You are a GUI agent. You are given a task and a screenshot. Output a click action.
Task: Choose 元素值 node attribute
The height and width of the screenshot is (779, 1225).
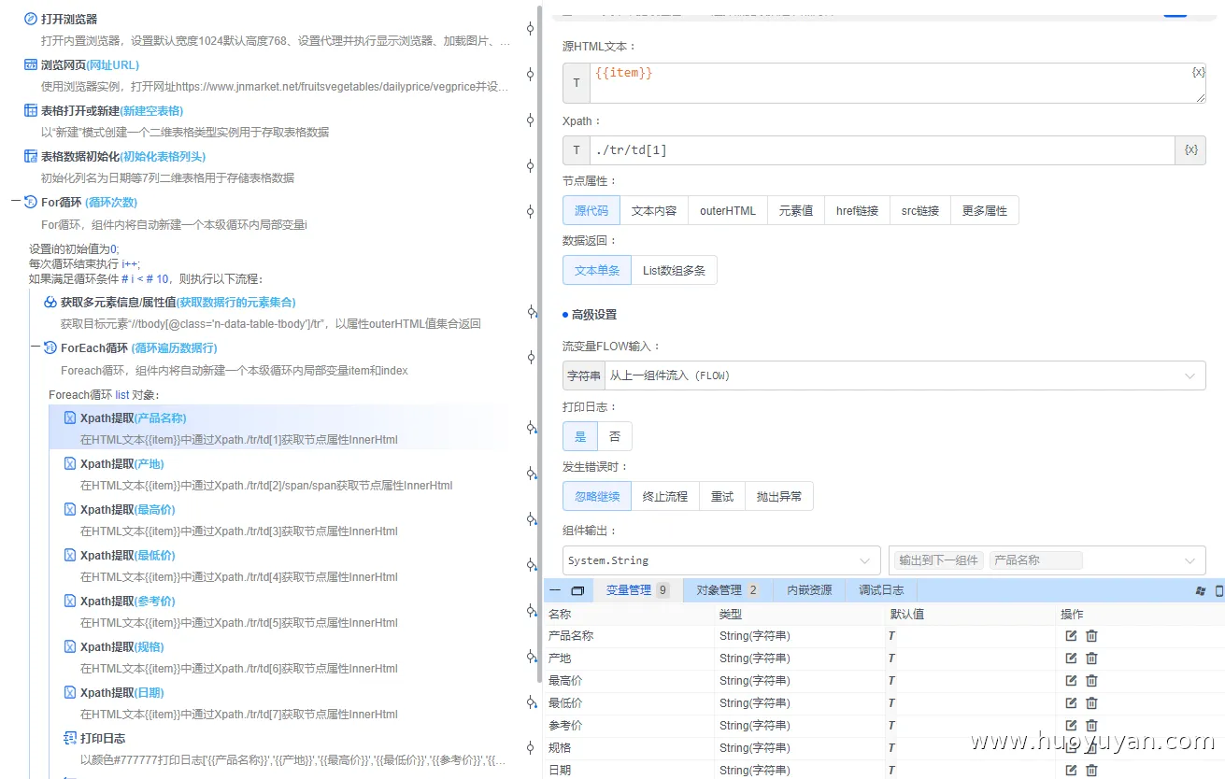[x=796, y=210]
